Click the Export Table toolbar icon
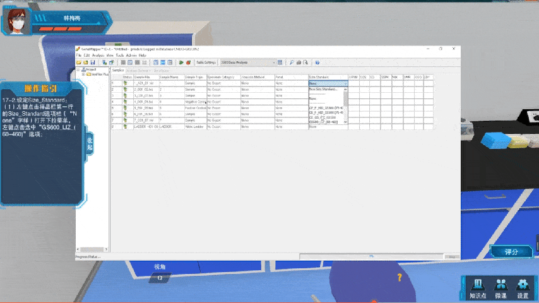This screenshot has height=303, width=539. (111, 62)
